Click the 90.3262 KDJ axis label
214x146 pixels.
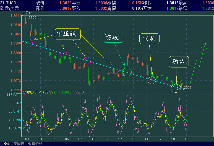point(15,103)
